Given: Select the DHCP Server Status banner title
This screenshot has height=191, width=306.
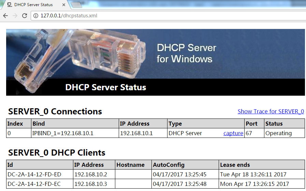Looking at the screenshot, I should pos(105,87).
